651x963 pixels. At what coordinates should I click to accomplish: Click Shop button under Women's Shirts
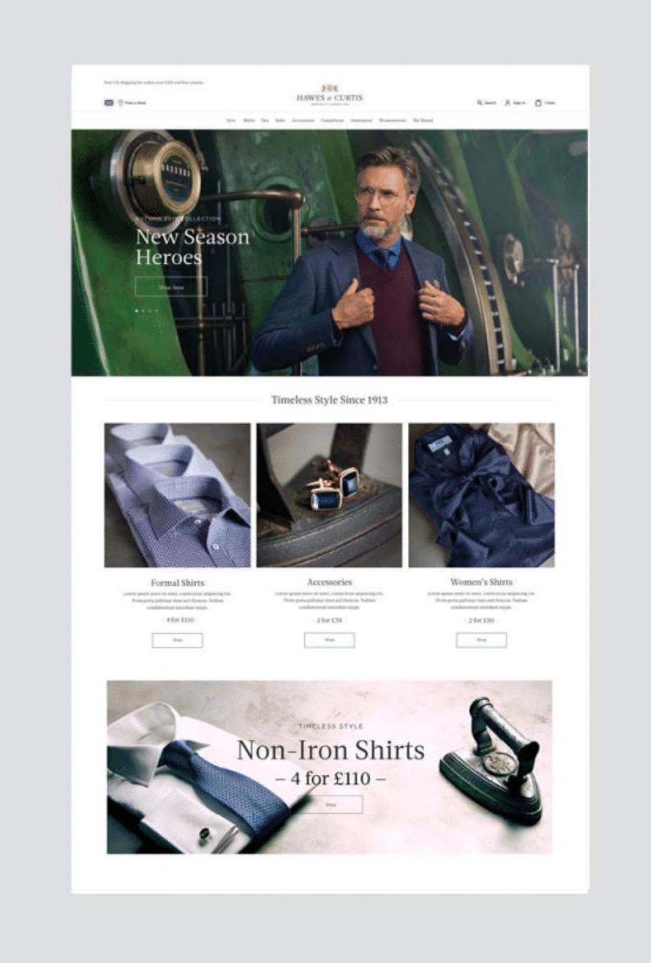[x=481, y=640]
